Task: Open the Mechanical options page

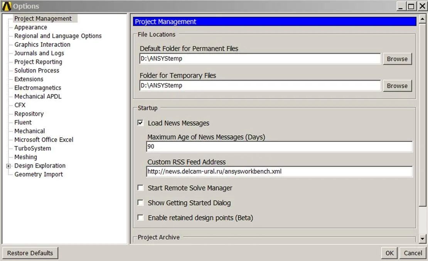Action: [x=29, y=131]
